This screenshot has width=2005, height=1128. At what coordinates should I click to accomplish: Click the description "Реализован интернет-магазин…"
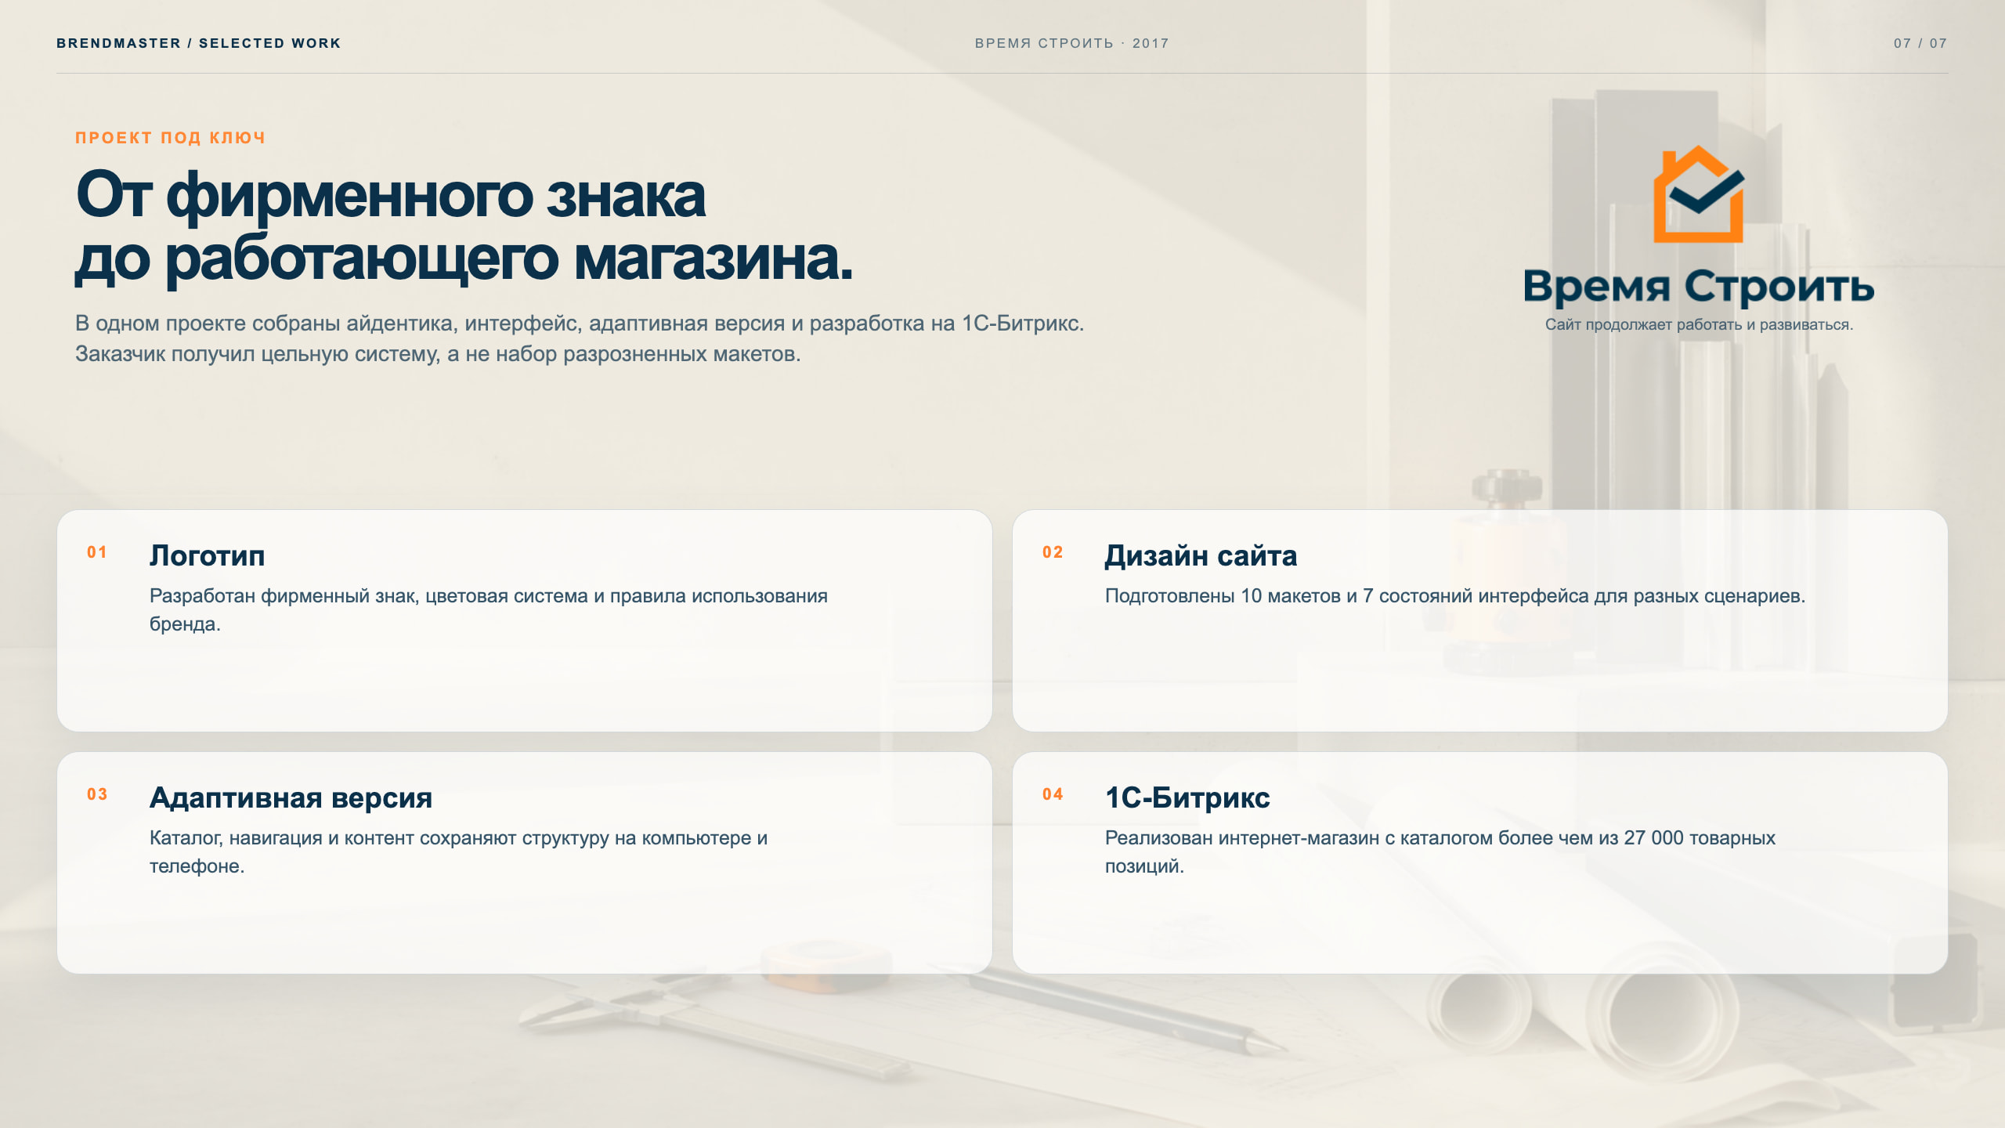pyautogui.click(x=1440, y=851)
